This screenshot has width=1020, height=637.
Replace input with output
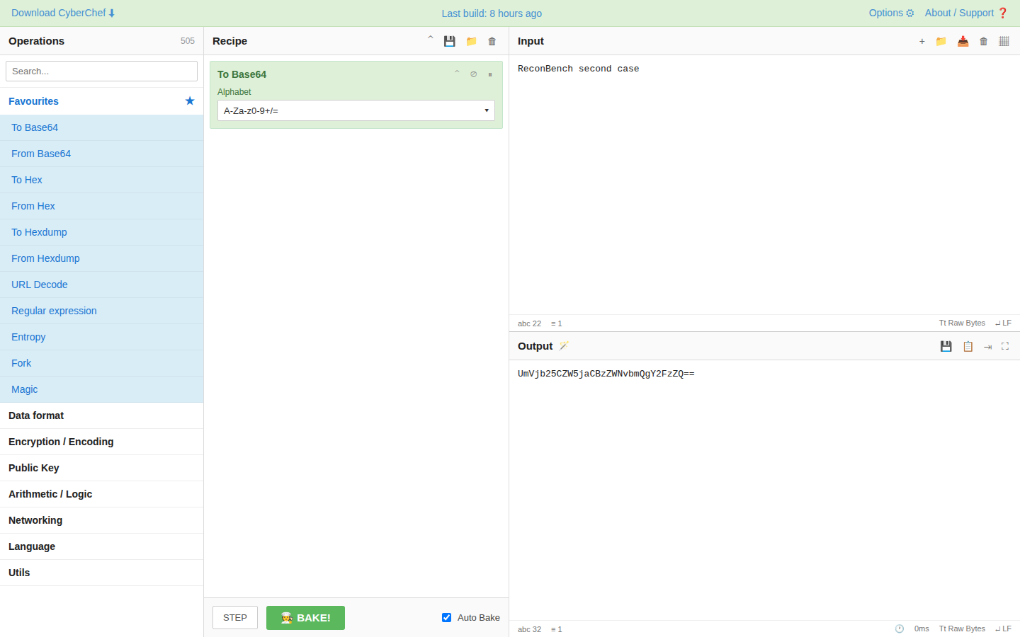(987, 347)
